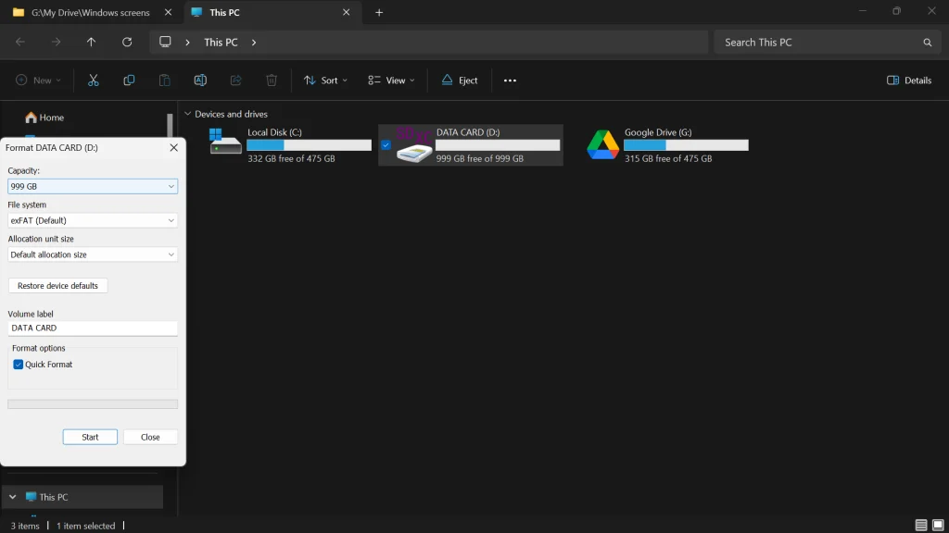
Task: Open the Sort dropdown menu
Action: pos(325,81)
